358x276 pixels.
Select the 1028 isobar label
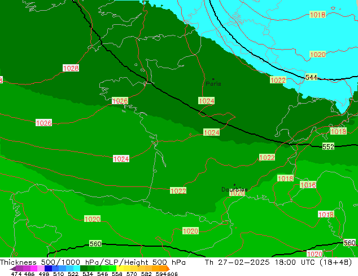(x=71, y=68)
